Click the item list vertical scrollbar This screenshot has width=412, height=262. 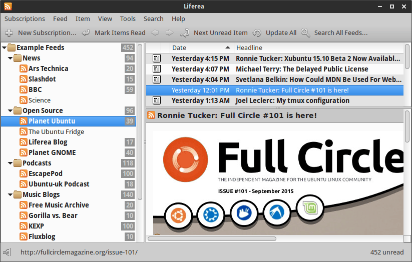pyautogui.click(x=407, y=56)
